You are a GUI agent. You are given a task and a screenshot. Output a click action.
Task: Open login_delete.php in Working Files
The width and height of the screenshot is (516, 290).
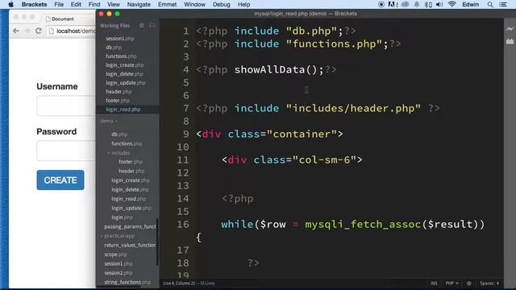pyautogui.click(x=124, y=74)
